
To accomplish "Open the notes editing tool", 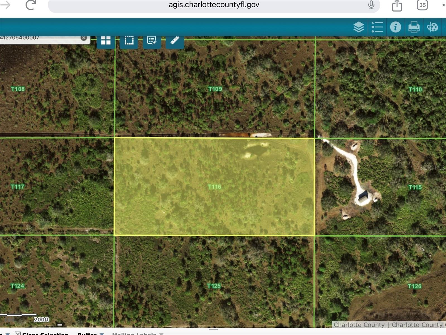I will 152,41.
